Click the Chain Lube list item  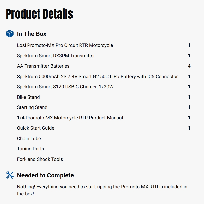click(x=29, y=139)
